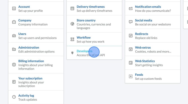The width and height of the screenshot is (188, 104).
Task: Open the Your subscription link
Action: [x=30, y=78]
